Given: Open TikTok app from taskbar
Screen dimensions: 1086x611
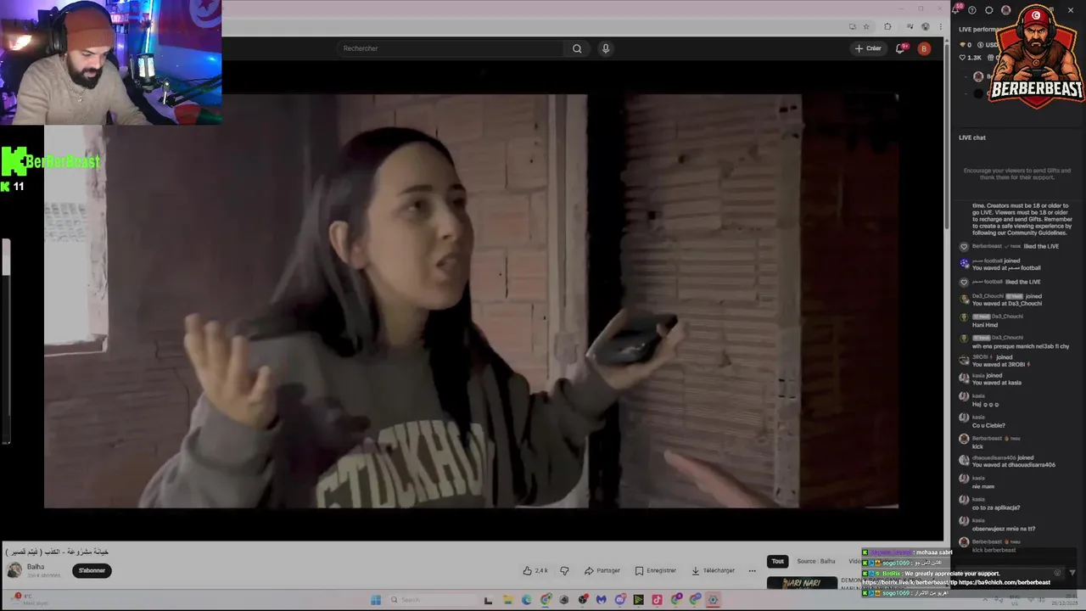Looking at the screenshot, I should coord(657,600).
